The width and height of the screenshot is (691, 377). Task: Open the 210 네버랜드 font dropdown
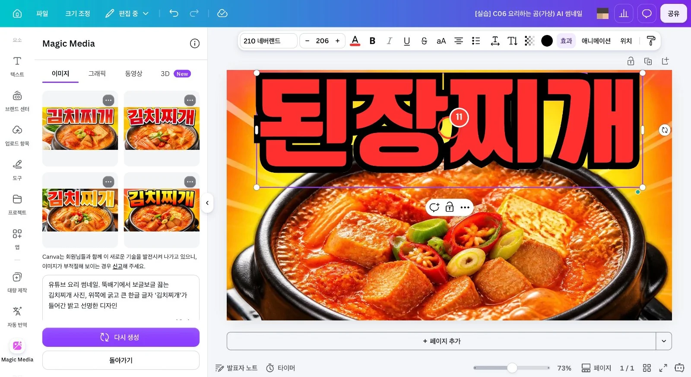point(268,41)
